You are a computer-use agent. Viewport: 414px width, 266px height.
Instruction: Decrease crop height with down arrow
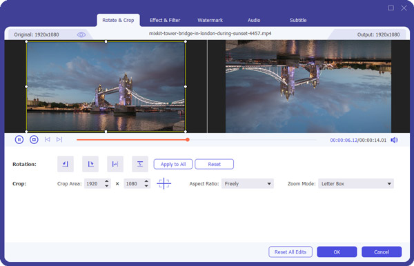click(146, 186)
